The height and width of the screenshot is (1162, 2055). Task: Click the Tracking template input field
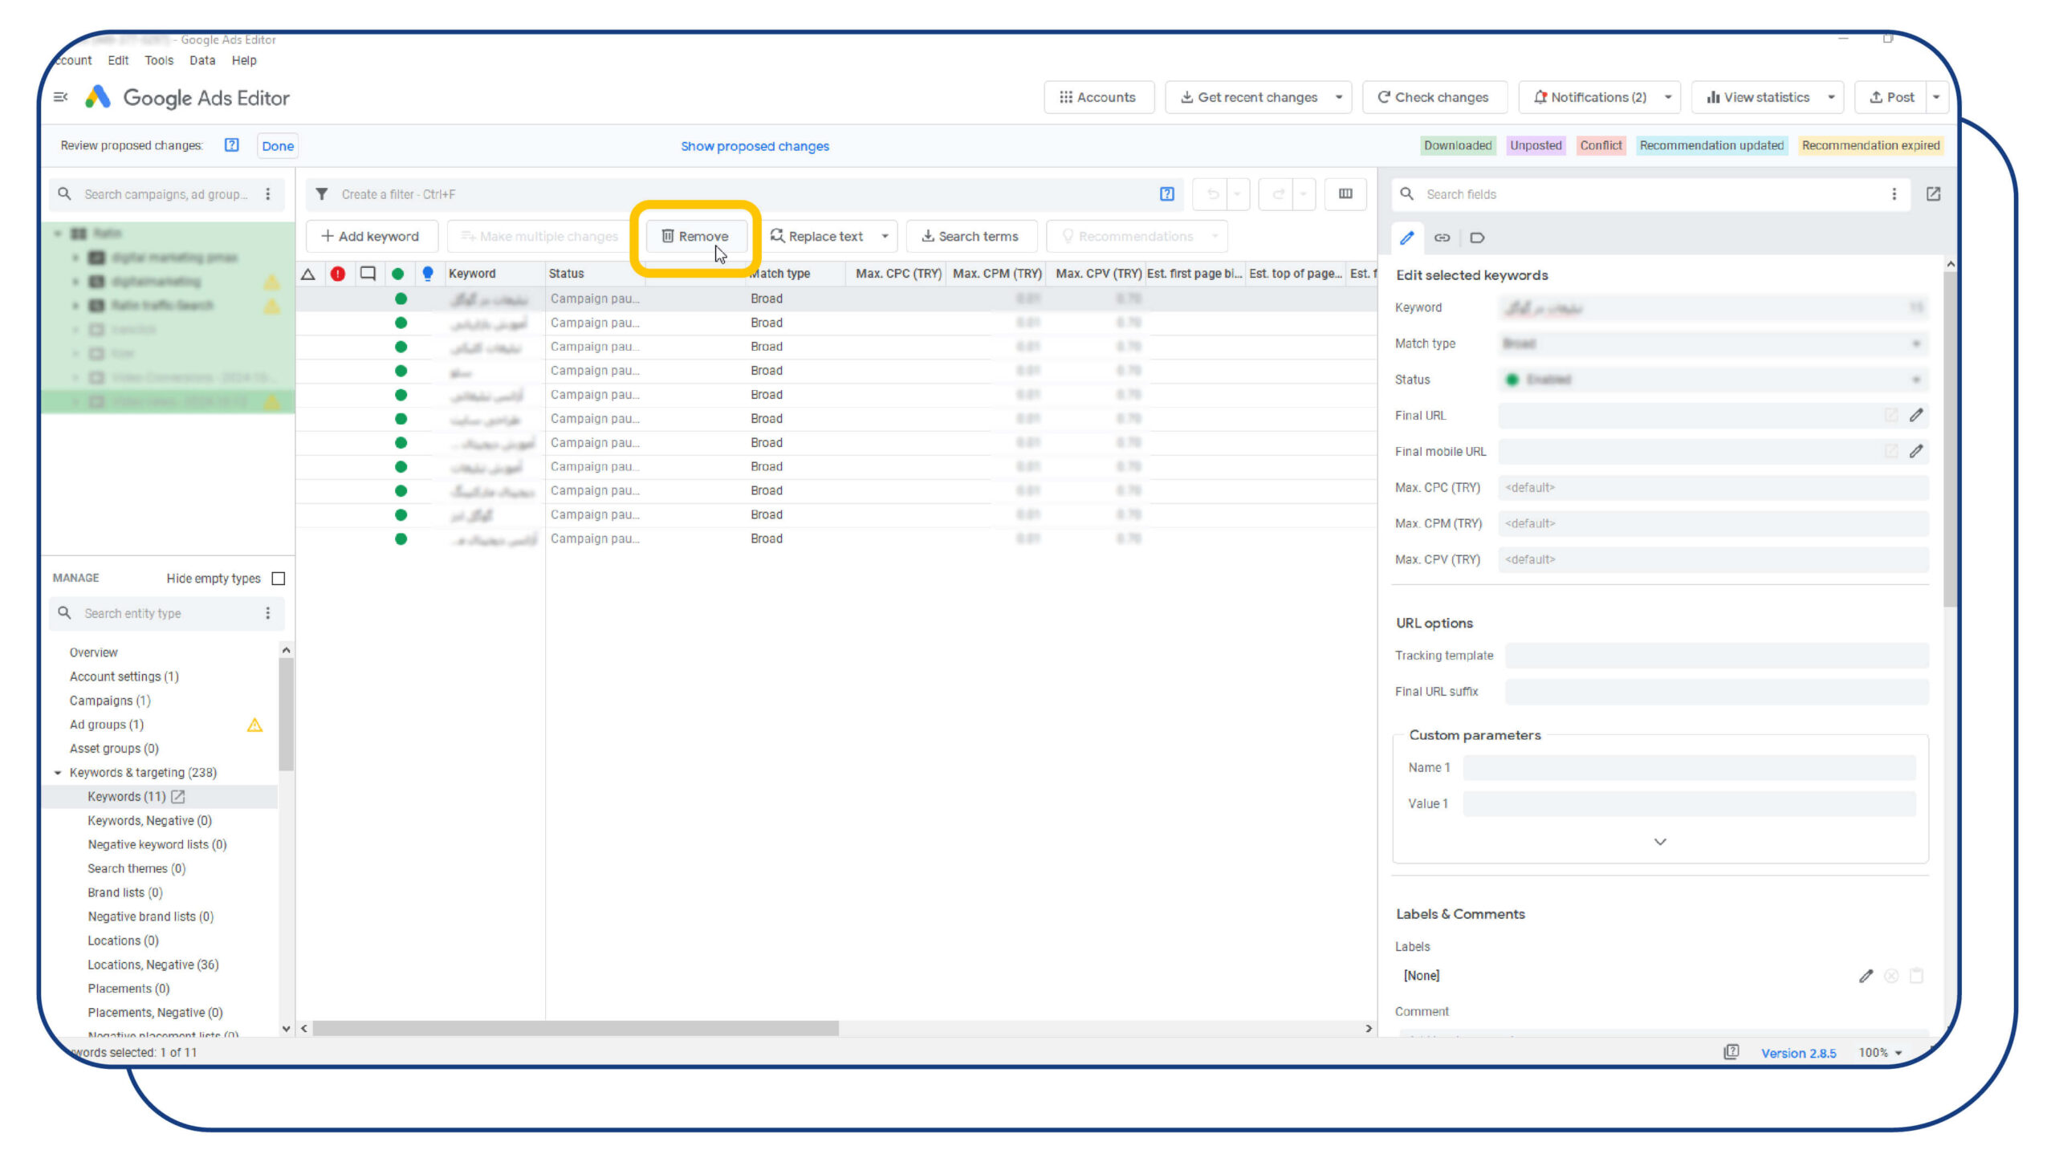(1716, 656)
